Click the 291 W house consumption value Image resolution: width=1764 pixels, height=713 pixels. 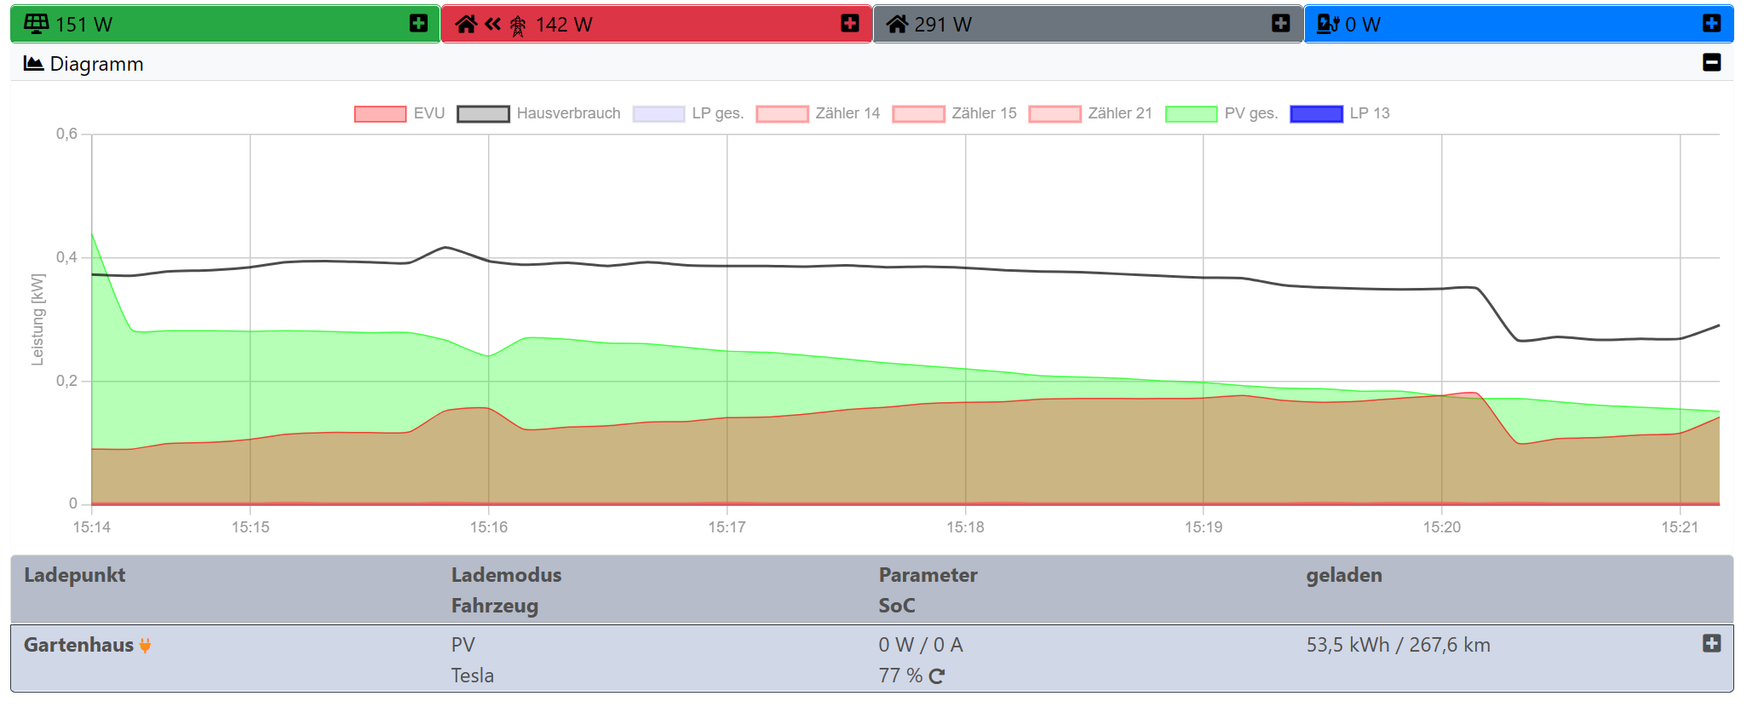click(x=943, y=25)
